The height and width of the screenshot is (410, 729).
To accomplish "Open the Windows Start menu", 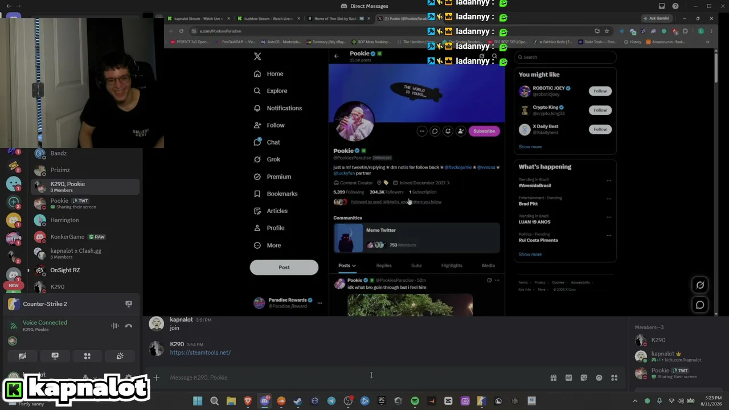I will tap(198, 401).
